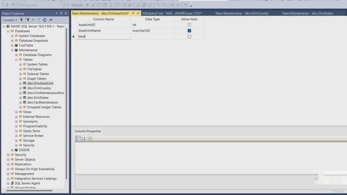Screen dimensions: 347x195
Task: Click the row selector arrow beside Start
Action: [74, 36]
